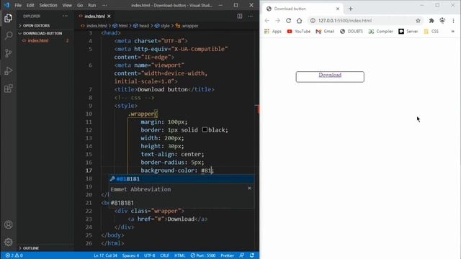
Task: Click the Download link in the browser page
Action: [x=330, y=75]
